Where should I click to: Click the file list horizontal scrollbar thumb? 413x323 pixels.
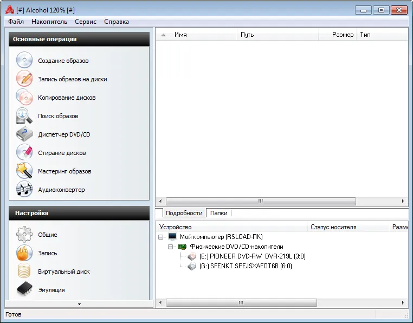point(261,201)
